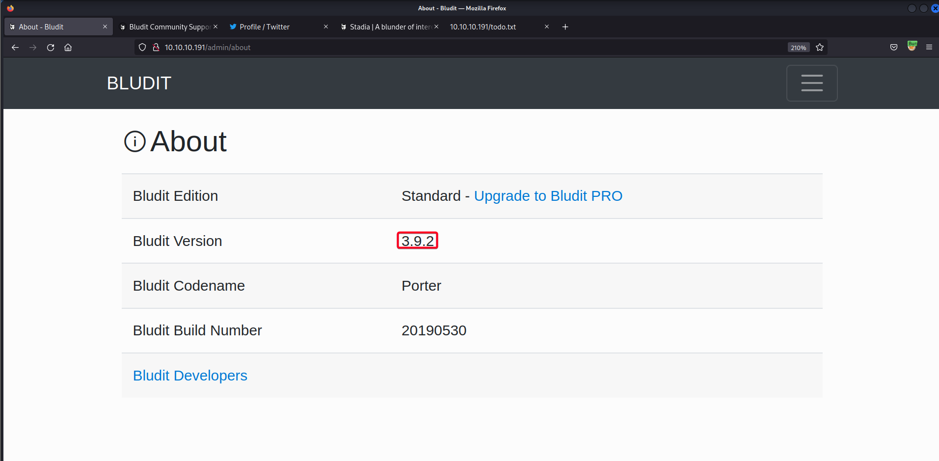Click the Bludit Version label
The height and width of the screenshot is (461, 939).
[177, 241]
